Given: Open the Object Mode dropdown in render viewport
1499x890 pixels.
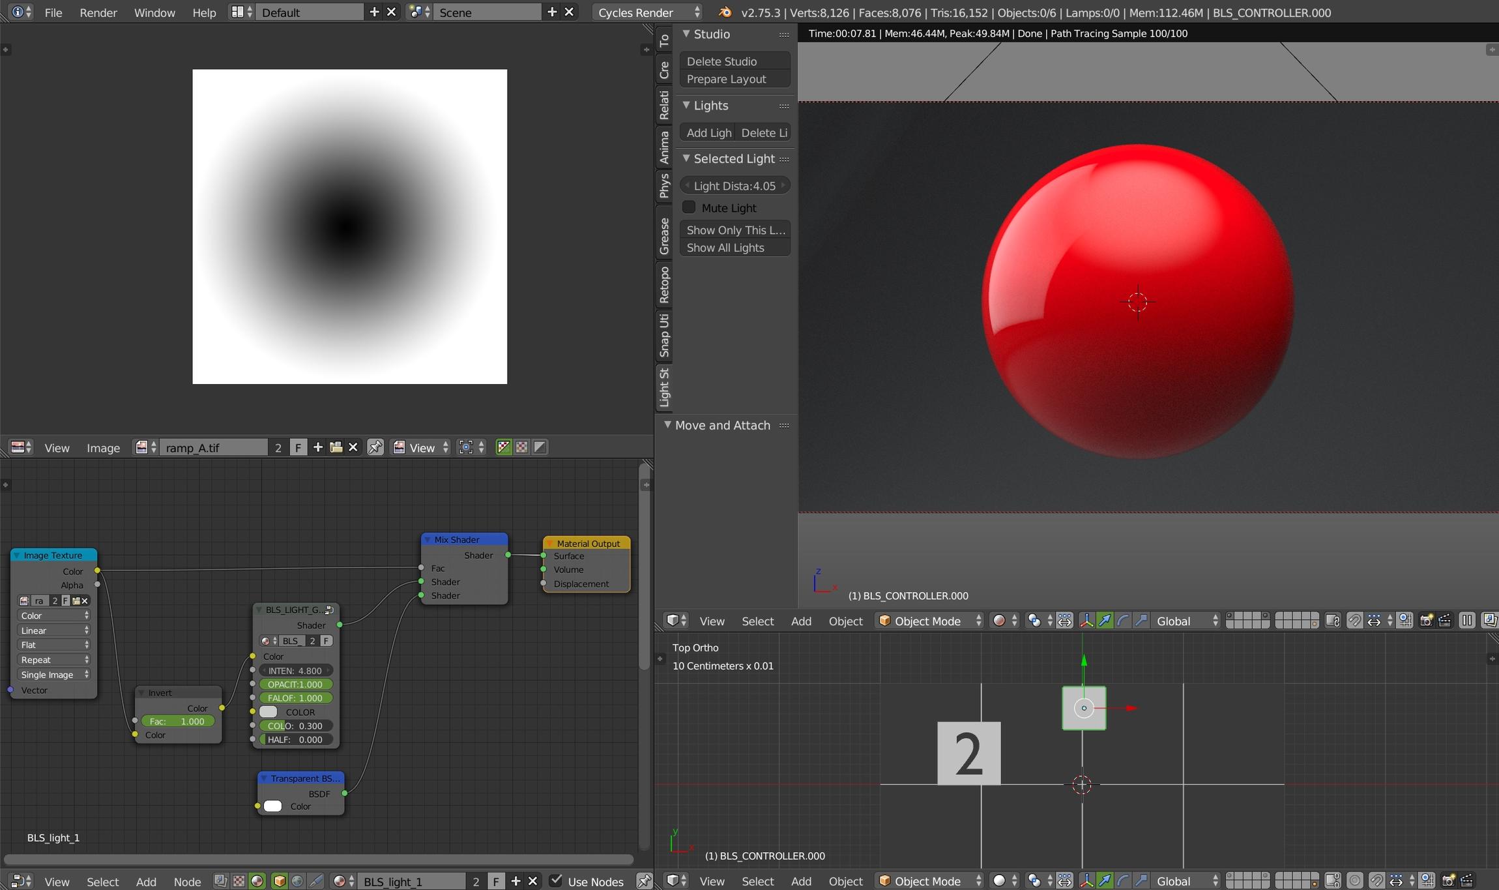Looking at the screenshot, I should click(x=929, y=621).
